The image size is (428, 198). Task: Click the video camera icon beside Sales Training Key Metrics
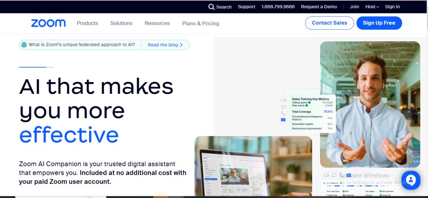[283, 100]
